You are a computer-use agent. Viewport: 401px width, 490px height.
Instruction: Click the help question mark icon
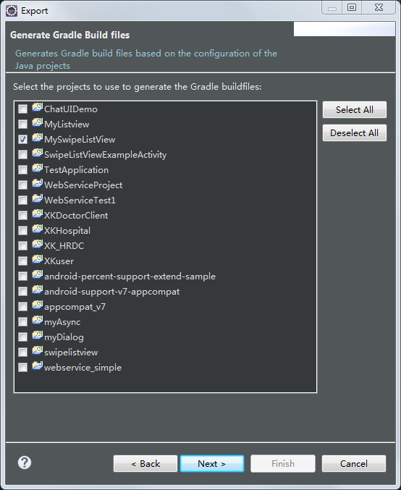click(x=25, y=462)
